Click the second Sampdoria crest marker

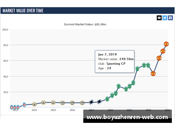tap(99, 102)
